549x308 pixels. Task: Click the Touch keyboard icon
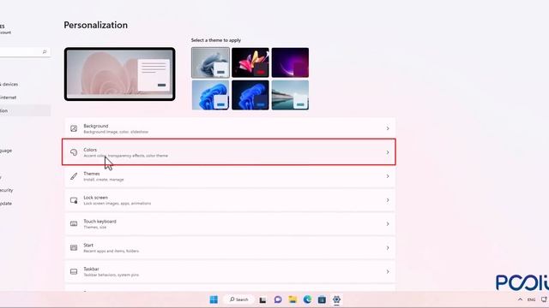point(74,224)
